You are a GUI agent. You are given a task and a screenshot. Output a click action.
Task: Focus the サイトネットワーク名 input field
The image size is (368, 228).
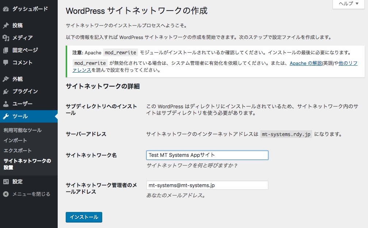(207, 155)
